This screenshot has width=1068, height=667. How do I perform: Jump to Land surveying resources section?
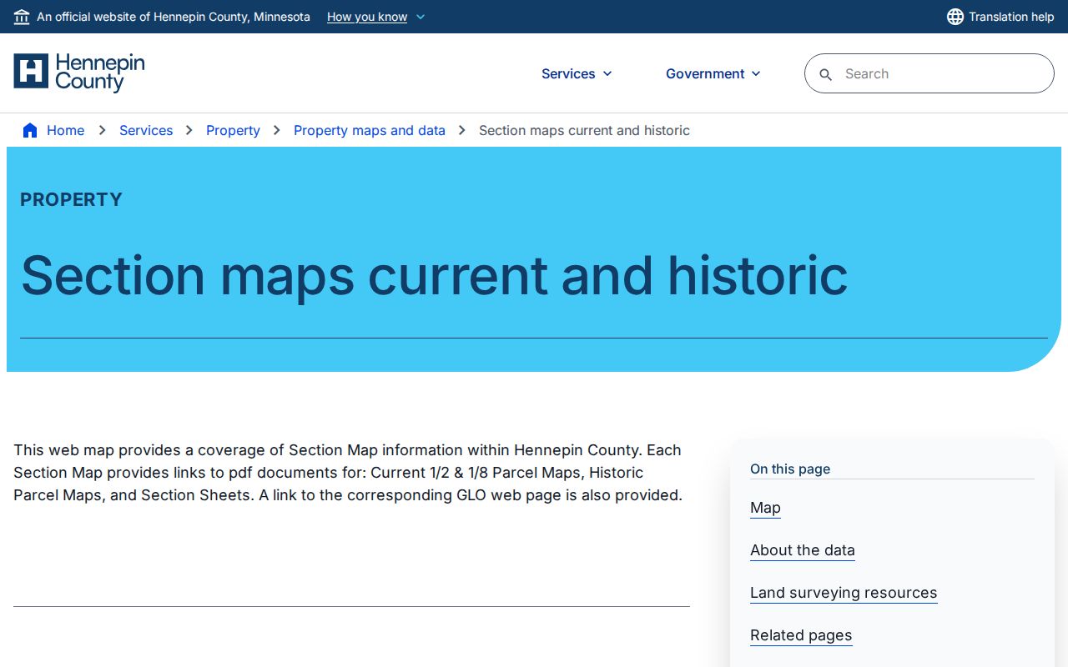844,593
